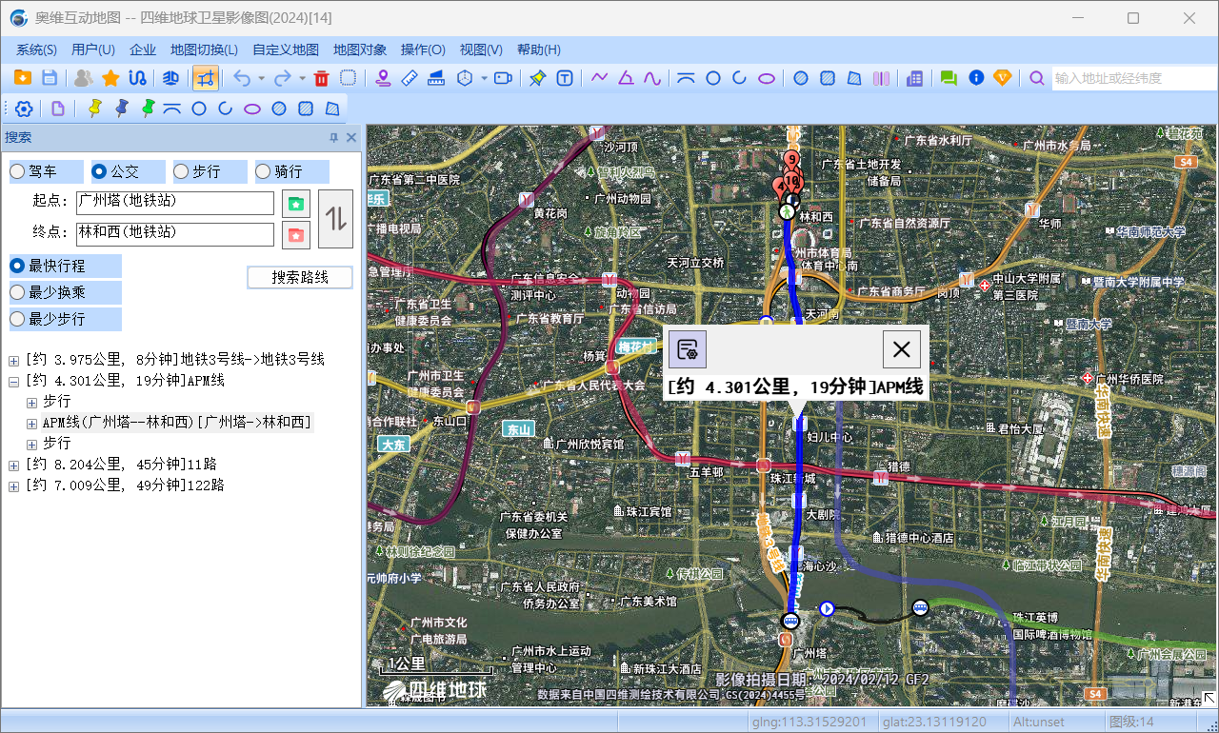The height and width of the screenshot is (733, 1219).
Task: Click the elevation ruler icon
Action: click(436, 78)
